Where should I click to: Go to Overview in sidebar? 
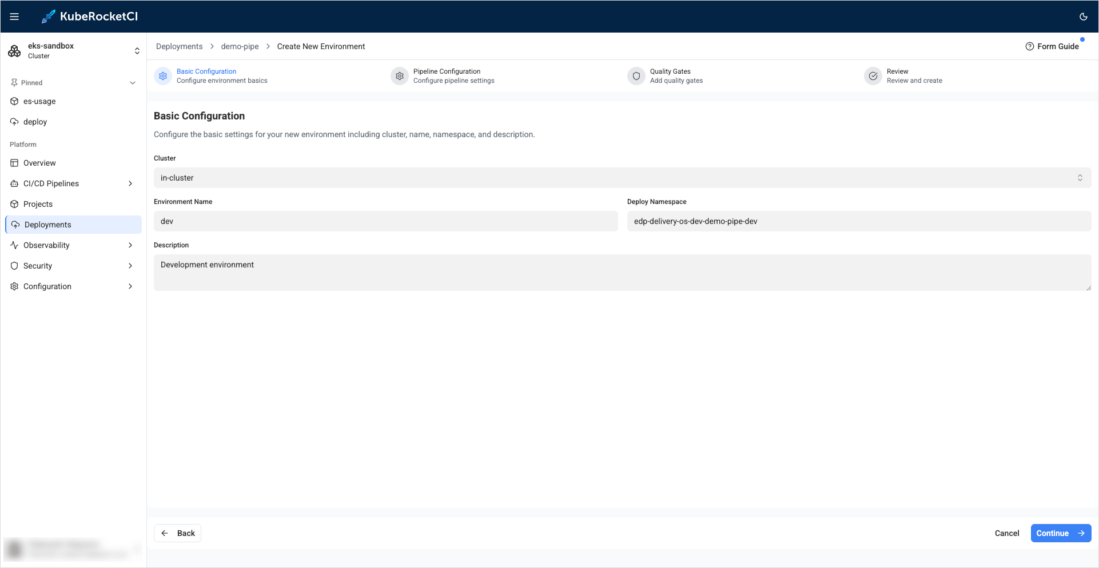pyautogui.click(x=39, y=163)
